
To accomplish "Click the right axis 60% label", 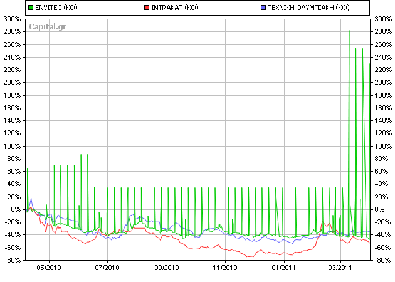I will click(x=381, y=171).
